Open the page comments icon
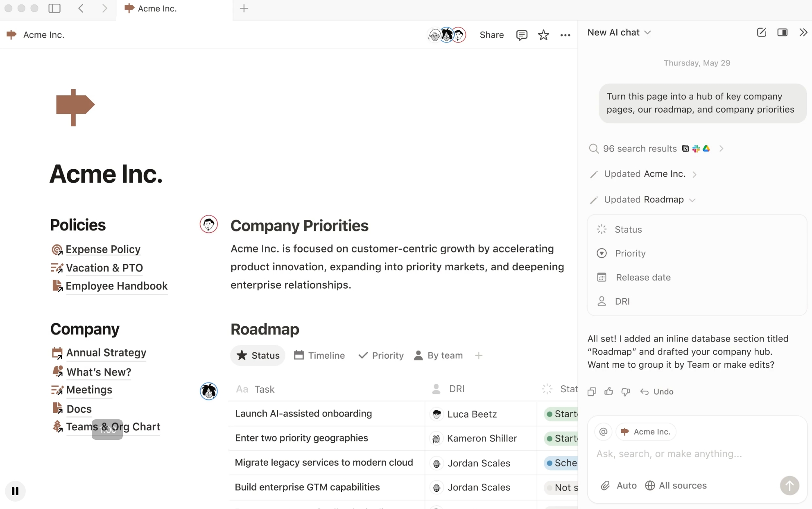 pyautogui.click(x=522, y=35)
